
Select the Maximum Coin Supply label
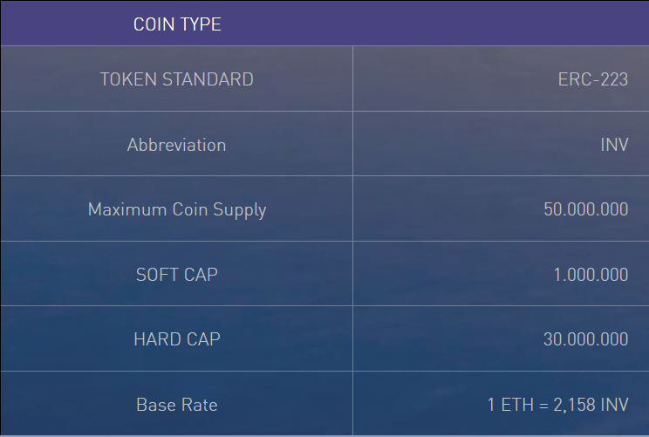(177, 210)
